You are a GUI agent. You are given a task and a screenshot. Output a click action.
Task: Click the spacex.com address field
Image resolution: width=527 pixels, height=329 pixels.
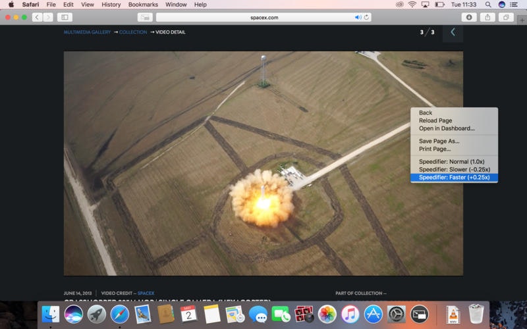[264, 17]
